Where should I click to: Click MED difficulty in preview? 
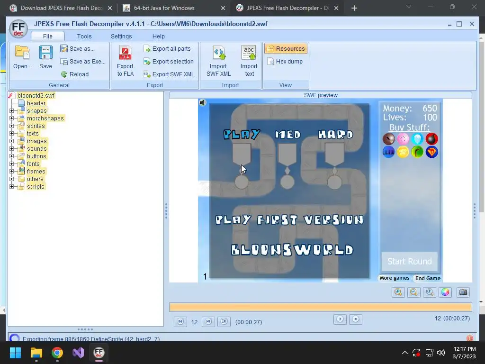coord(288,134)
